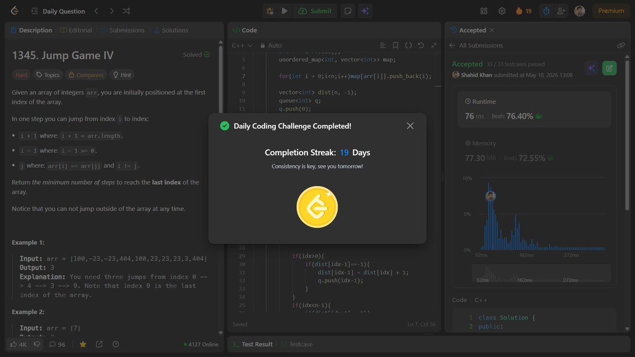Open the profile avatar menu
Image resolution: width=635 pixels, height=357 pixels.
pyautogui.click(x=579, y=11)
